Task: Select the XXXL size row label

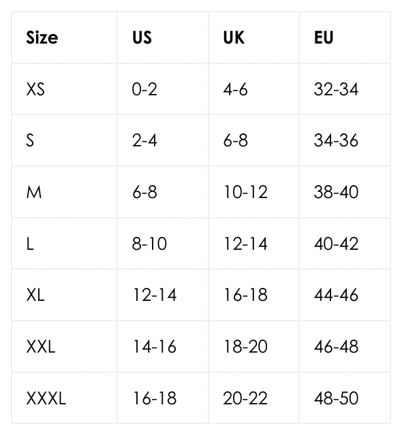Action: 46,398
